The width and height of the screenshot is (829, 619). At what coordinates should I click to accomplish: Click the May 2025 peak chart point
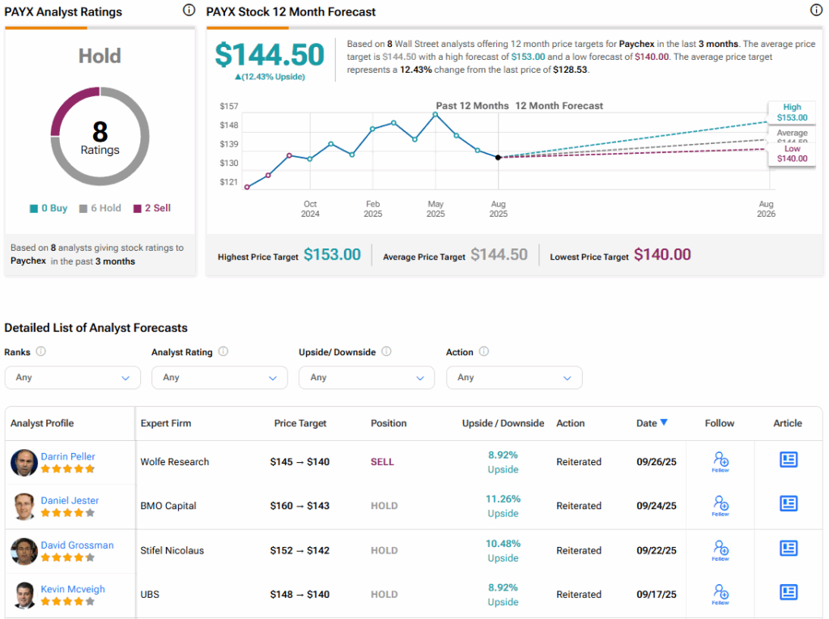436,114
